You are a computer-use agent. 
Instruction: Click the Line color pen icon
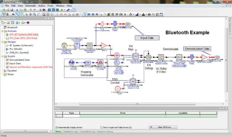tap(137, 14)
